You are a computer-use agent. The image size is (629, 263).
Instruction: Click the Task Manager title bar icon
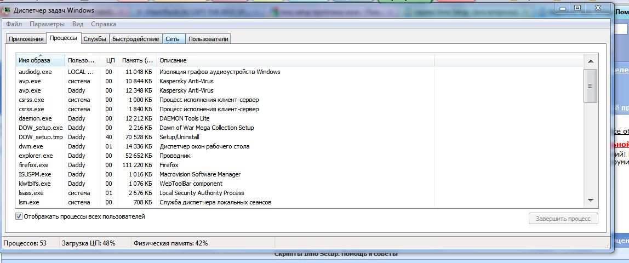[x=7, y=10]
